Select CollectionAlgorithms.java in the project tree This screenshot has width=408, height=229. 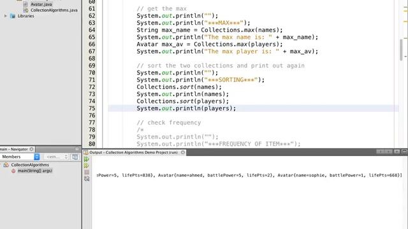(x=54, y=10)
